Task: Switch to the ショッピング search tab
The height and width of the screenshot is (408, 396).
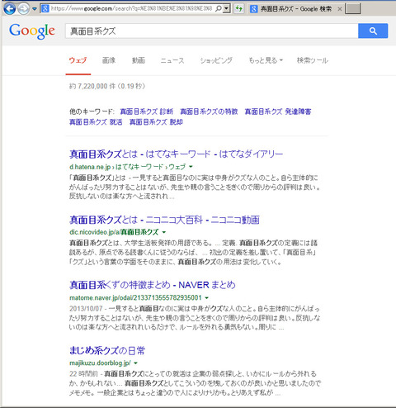Action: (x=216, y=60)
